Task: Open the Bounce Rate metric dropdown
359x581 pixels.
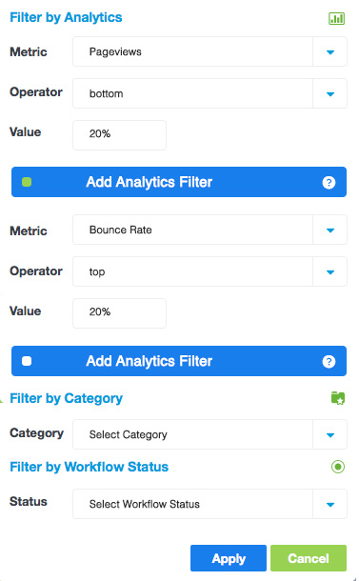Action: [209, 230]
